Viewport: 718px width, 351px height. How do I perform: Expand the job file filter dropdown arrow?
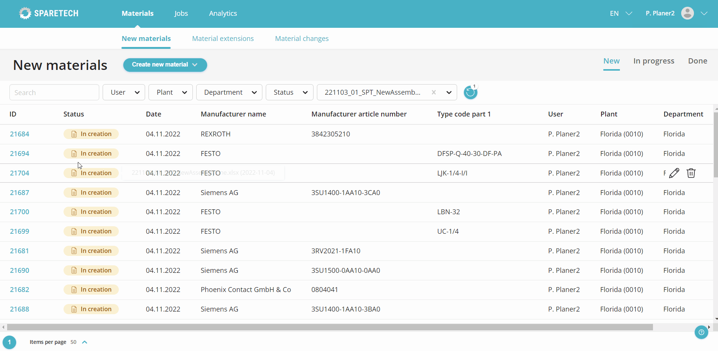449,92
